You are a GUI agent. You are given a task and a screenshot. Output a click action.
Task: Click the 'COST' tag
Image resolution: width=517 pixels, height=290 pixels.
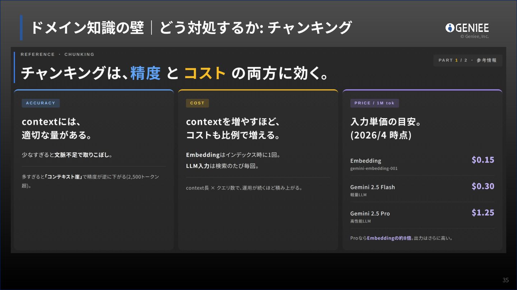pyautogui.click(x=197, y=103)
